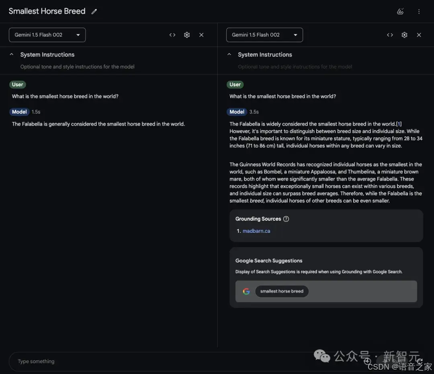
Task: Click the left panel User label
Action: pos(17,85)
